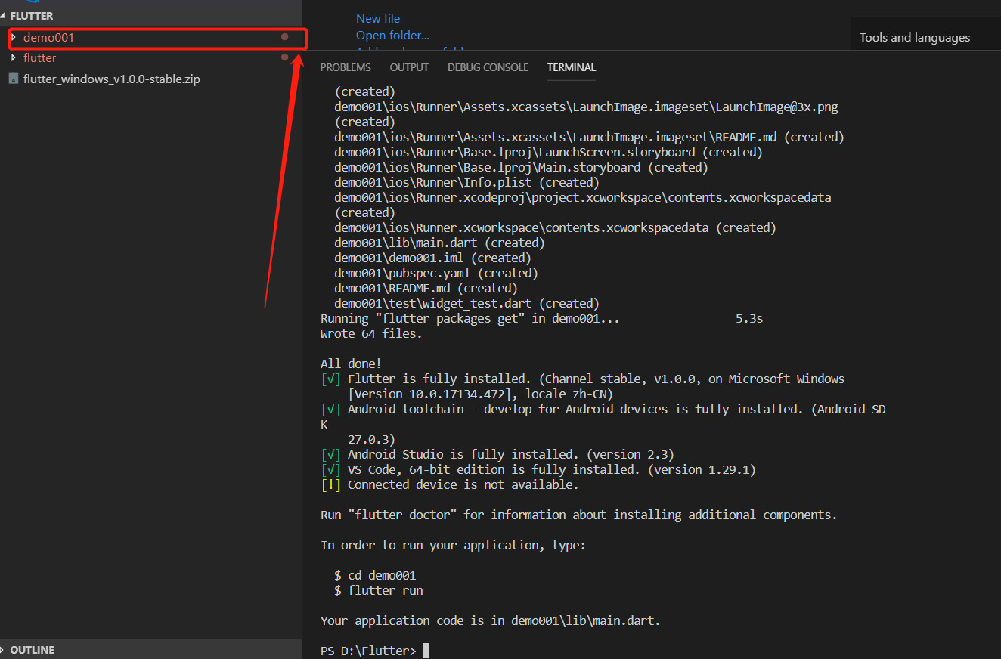Image resolution: width=1001 pixels, height=659 pixels.
Task: Expand the demo001 folder arrow
Action: [x=14, y=37]
